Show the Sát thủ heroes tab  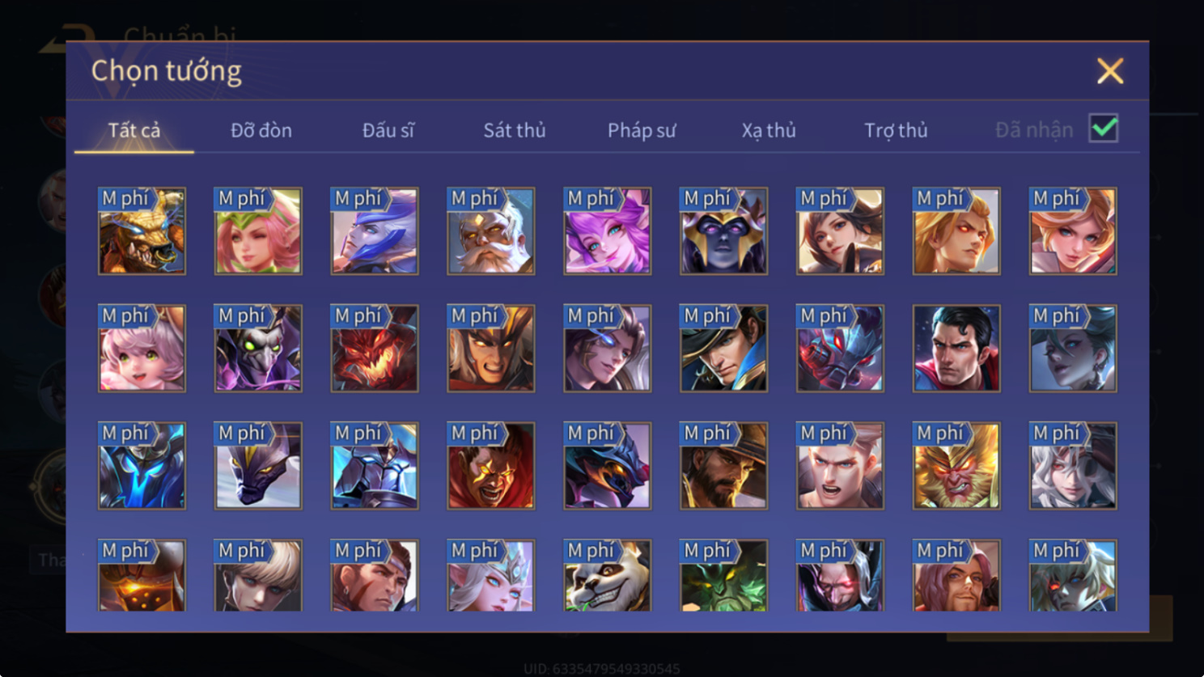tap(515, 130)
